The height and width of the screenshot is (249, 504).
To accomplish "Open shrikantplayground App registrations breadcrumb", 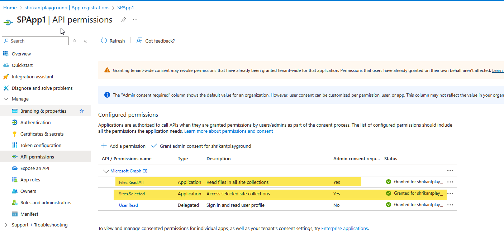I will pyautogui.click(x=67, y=8).
